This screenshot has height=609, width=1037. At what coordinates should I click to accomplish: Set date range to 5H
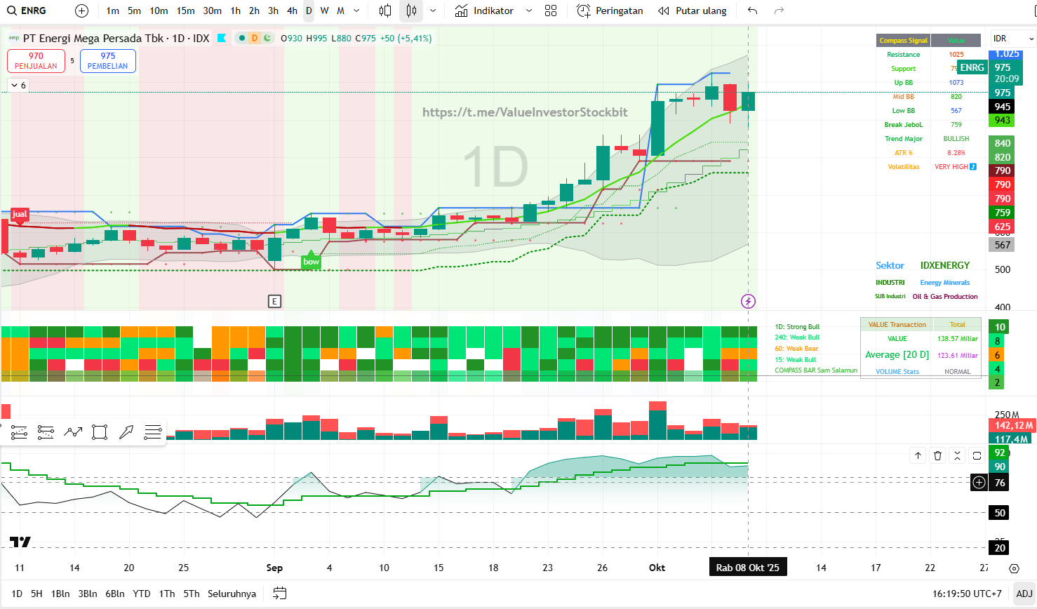click(36, 594)
